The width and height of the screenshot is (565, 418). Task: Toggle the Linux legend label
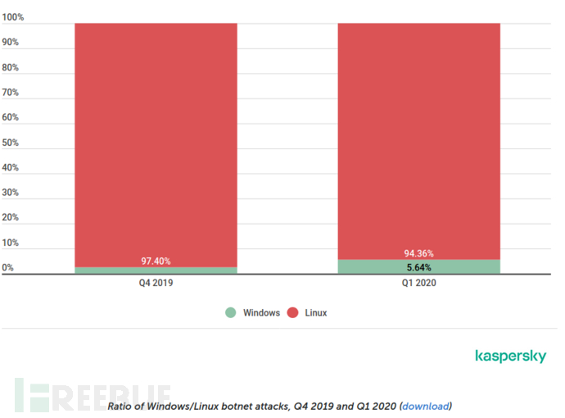pyautogui.click(x=316, y=312)
